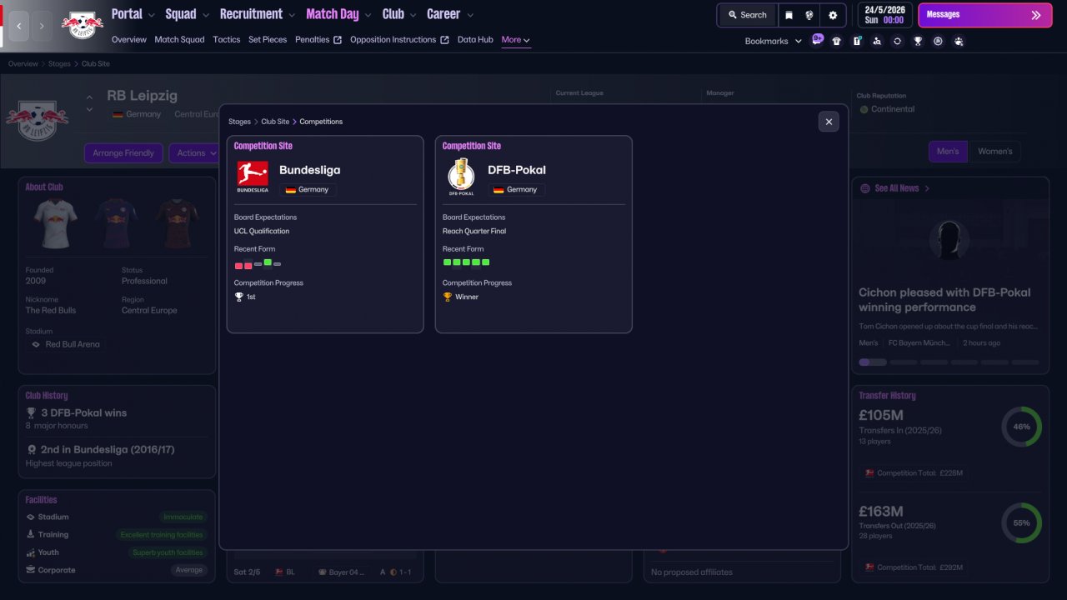Viewport: 1067px width, 600px height.
Task: Select the dark blue away kit thumbnail
Action: point(116,223)
